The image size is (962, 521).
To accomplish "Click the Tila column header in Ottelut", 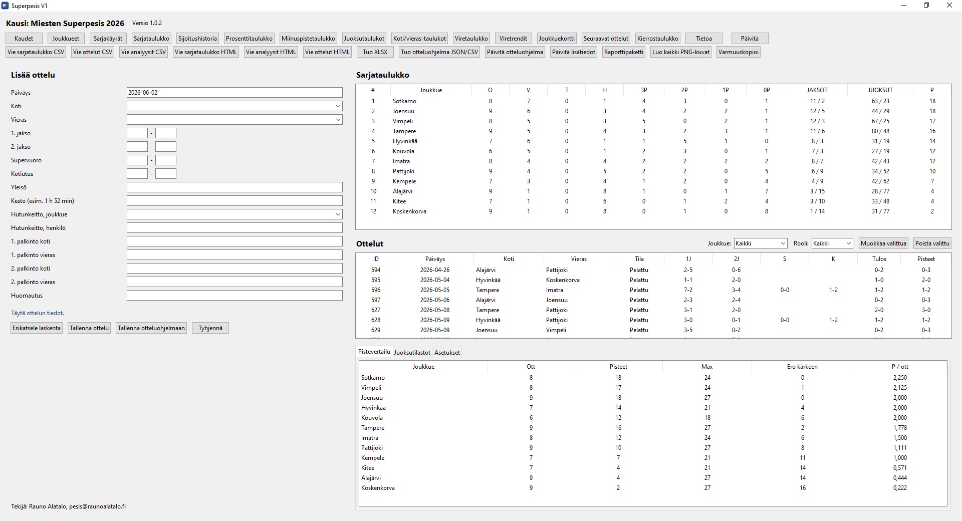I will [x=639, y=259].
